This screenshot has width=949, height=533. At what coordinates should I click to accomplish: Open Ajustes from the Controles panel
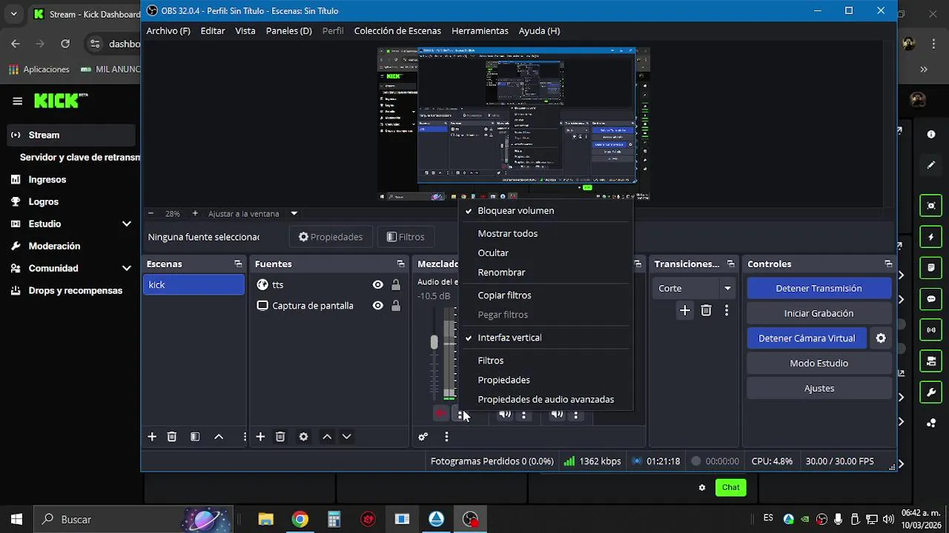point(819,389)
